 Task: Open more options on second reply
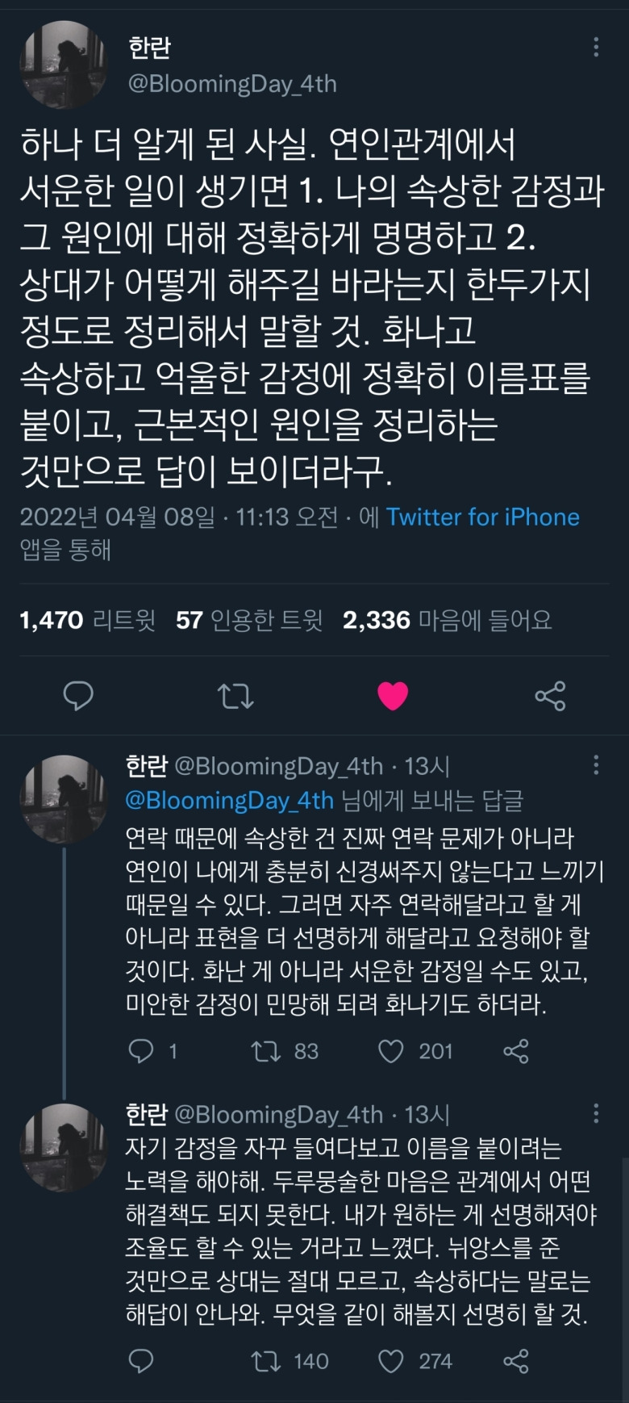tap(596, 1113)
